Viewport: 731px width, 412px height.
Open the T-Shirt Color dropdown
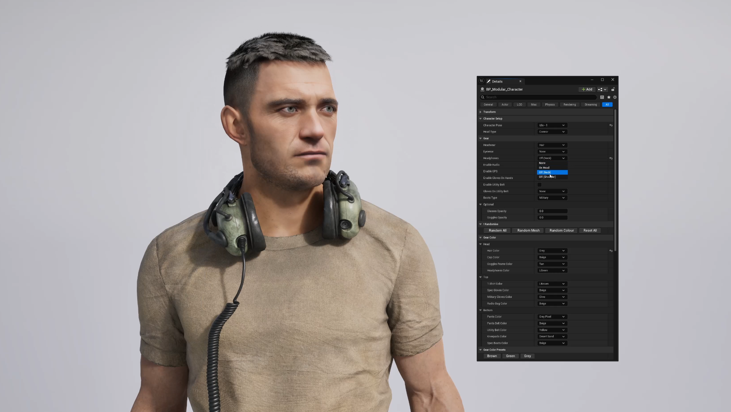coord(552,284)
